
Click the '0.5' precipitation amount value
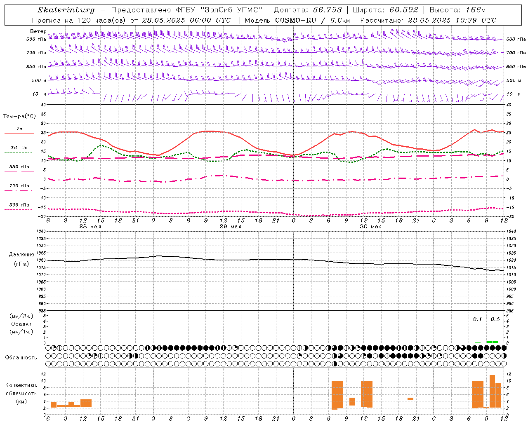coord(495,319)
